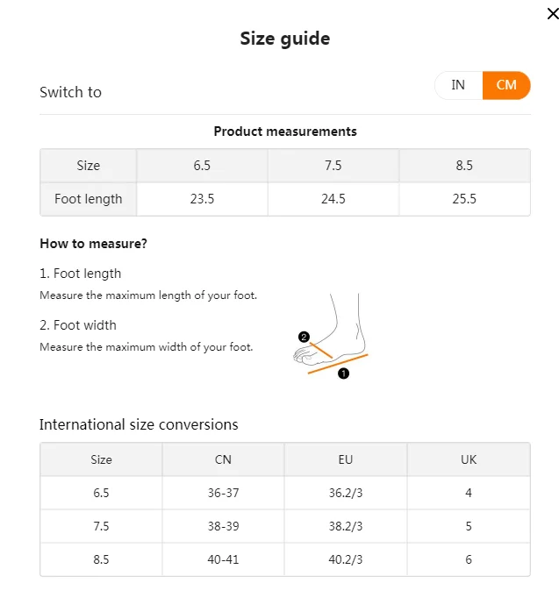Switch measurements to IN units

click(x=458, y=85)
